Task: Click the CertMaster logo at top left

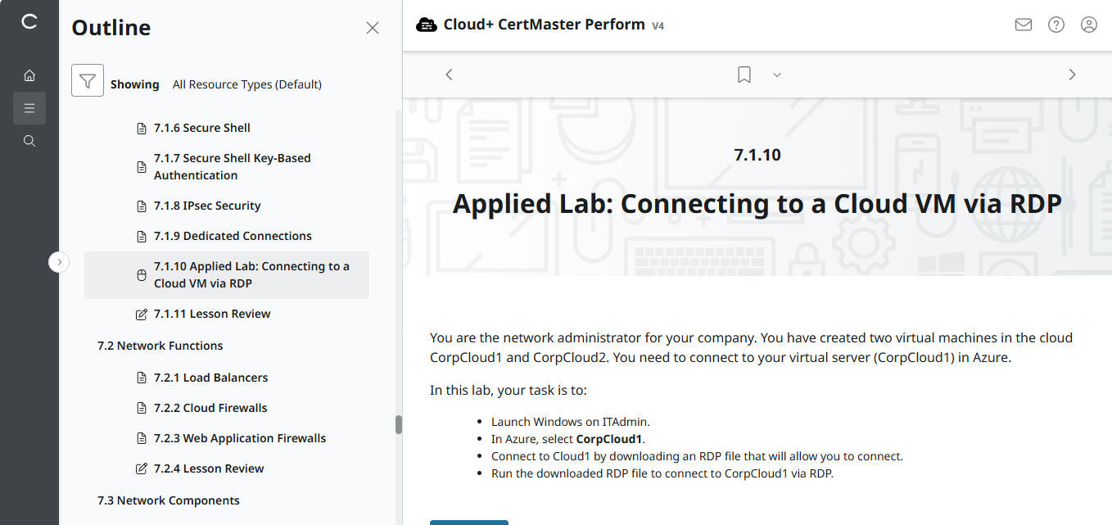Action: click(x=29, y=22)
